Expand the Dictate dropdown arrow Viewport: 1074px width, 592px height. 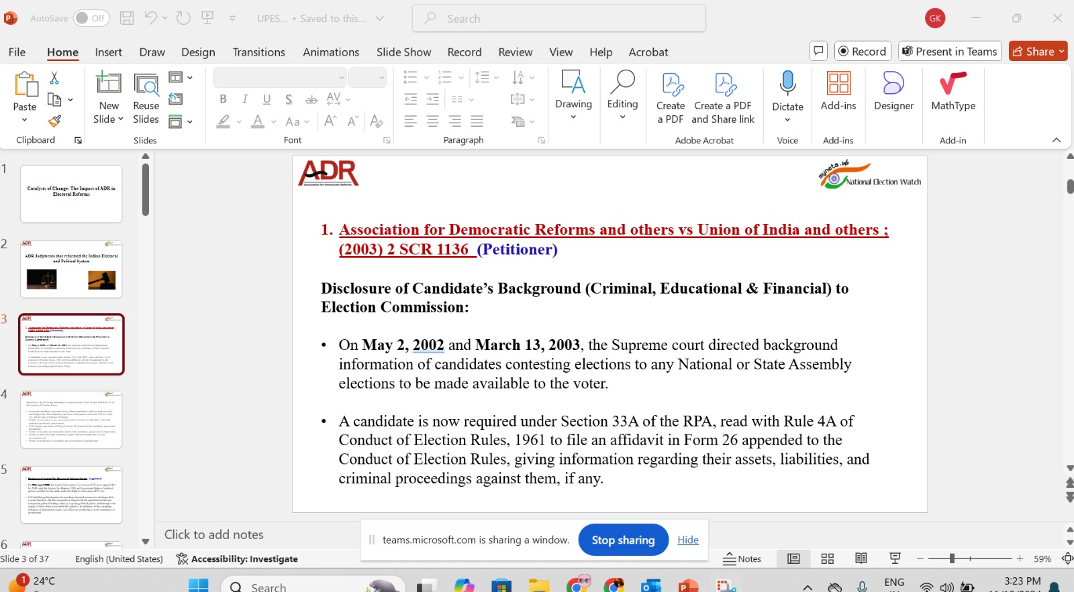click(x=787, y=120)
